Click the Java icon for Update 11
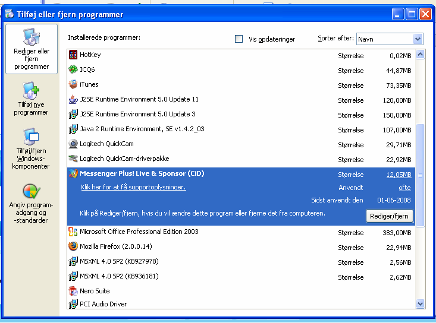The width and height of the screenshot is (436, 323). point(73,99)
